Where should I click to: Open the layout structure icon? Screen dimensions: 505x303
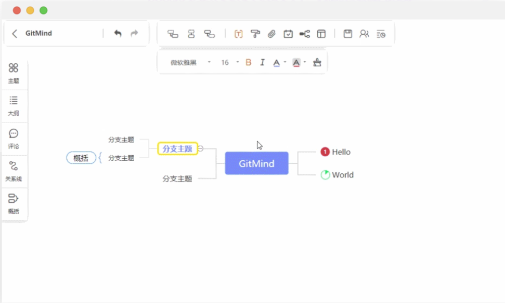tap(305, 34)
